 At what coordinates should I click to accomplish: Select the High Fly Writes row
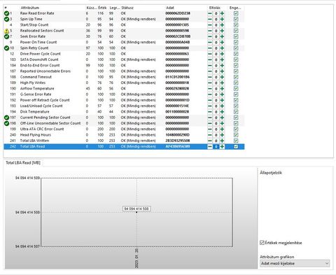[x=124, y=83]
